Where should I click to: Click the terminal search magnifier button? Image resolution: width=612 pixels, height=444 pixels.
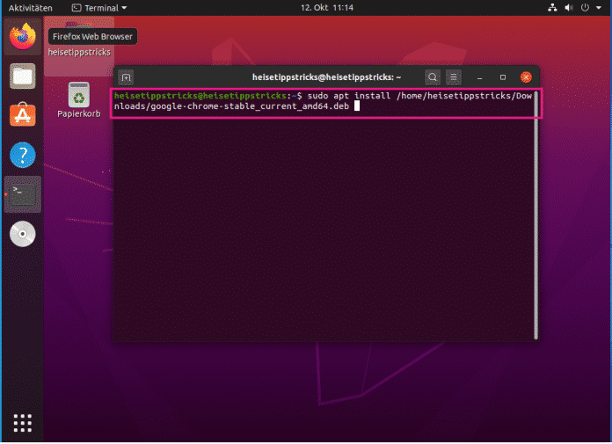[x=432, y=77]
